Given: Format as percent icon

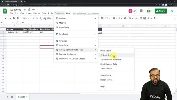Looking at the screenshot, I should pos(37,18).
